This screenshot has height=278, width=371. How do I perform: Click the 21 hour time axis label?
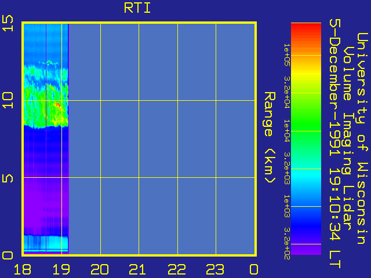click(x=138, y=269)
